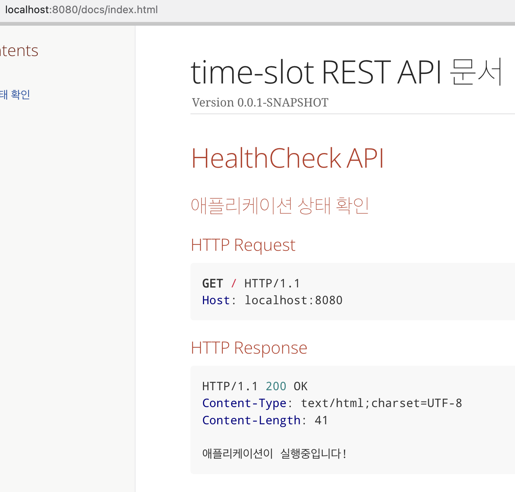Click the 'HTTP Request' heading
The width and height of the screenshot is (515, 492).
pyautogui.click(x=243, y=245)
